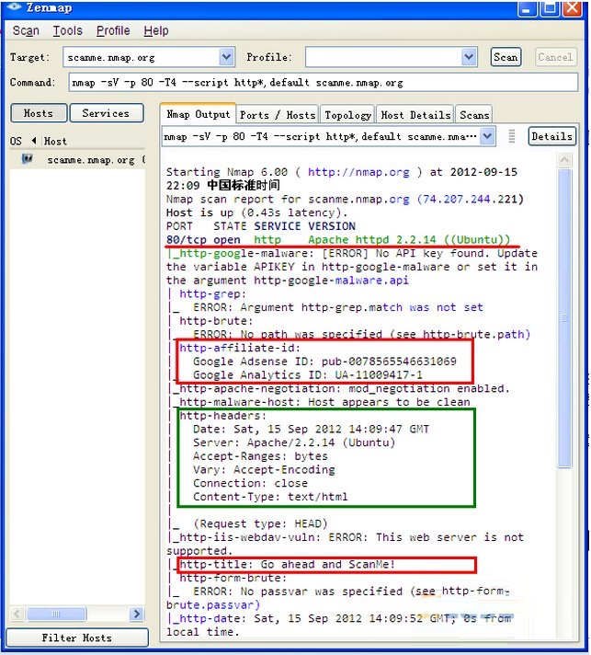The height and width of the screenshot is (655, 591).
Task: Click the Details button
Action: [551, 136]
